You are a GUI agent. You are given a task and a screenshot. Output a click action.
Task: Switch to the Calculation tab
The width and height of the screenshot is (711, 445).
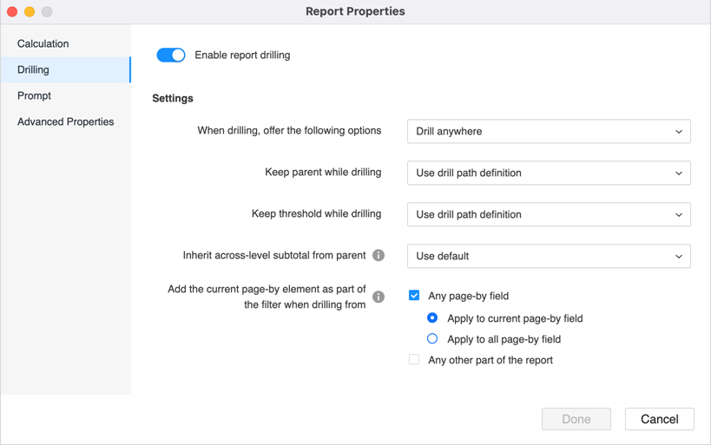[x=43, y=43]
